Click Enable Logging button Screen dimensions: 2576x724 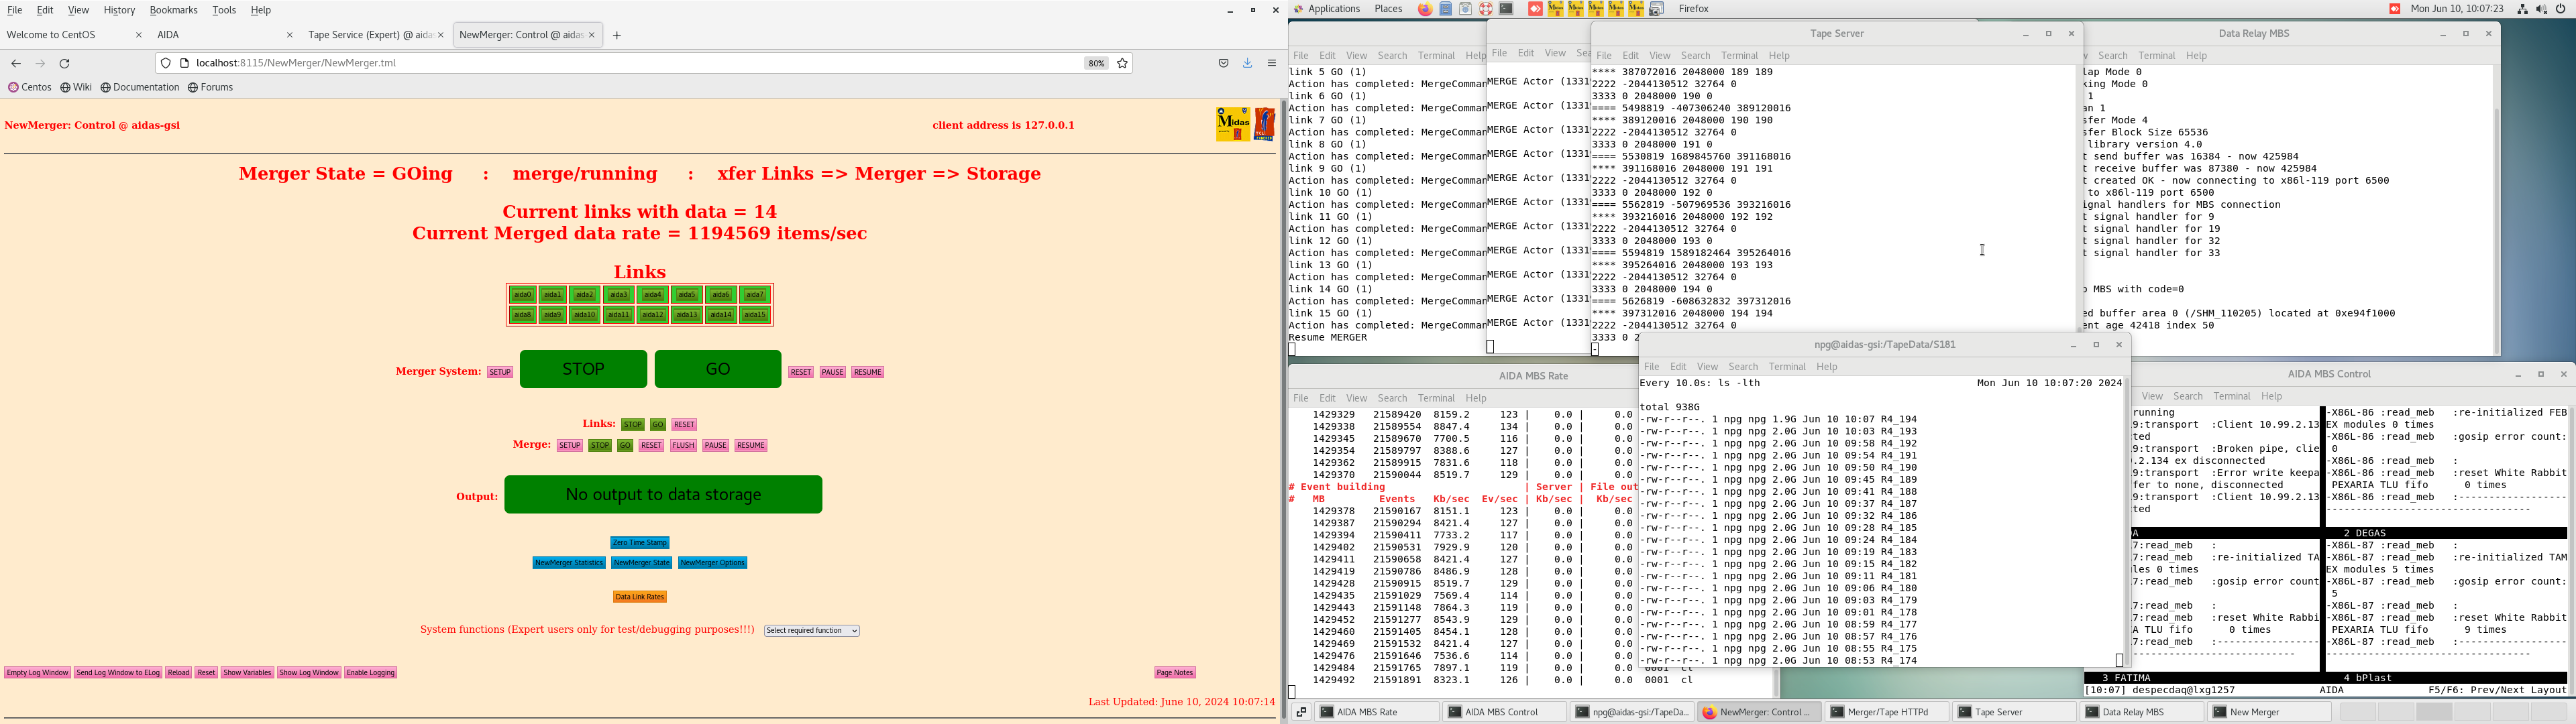pos(371,673)
